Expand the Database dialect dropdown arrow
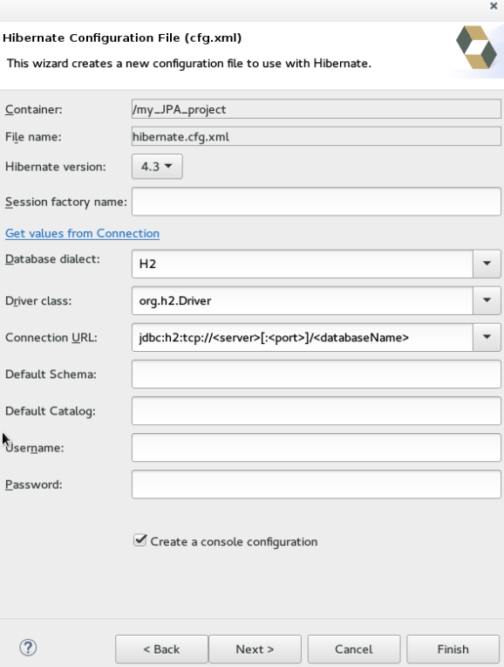This screenshot has width=504, height=667. tap(487, 264)
